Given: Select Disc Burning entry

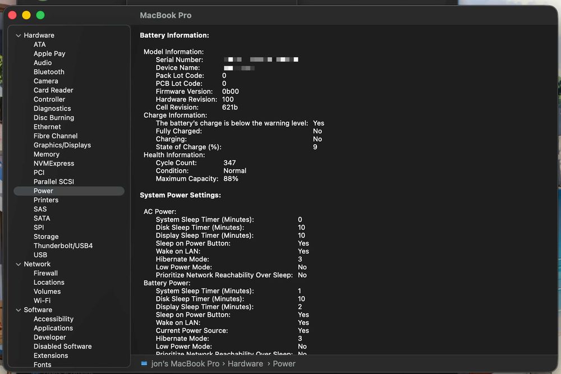Looking at the screenshot, I should [54, 118].
